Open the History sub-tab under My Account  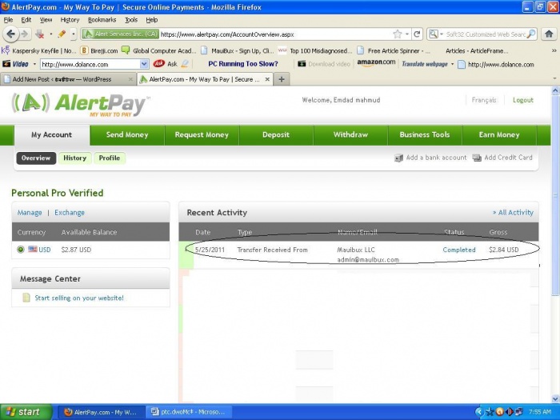point(74,158)
